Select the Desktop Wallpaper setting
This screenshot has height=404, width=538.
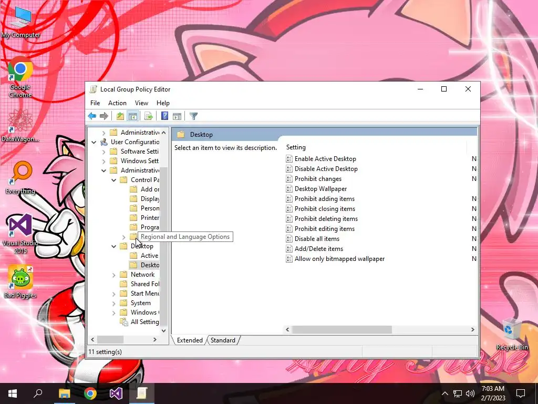pos(316,189)
